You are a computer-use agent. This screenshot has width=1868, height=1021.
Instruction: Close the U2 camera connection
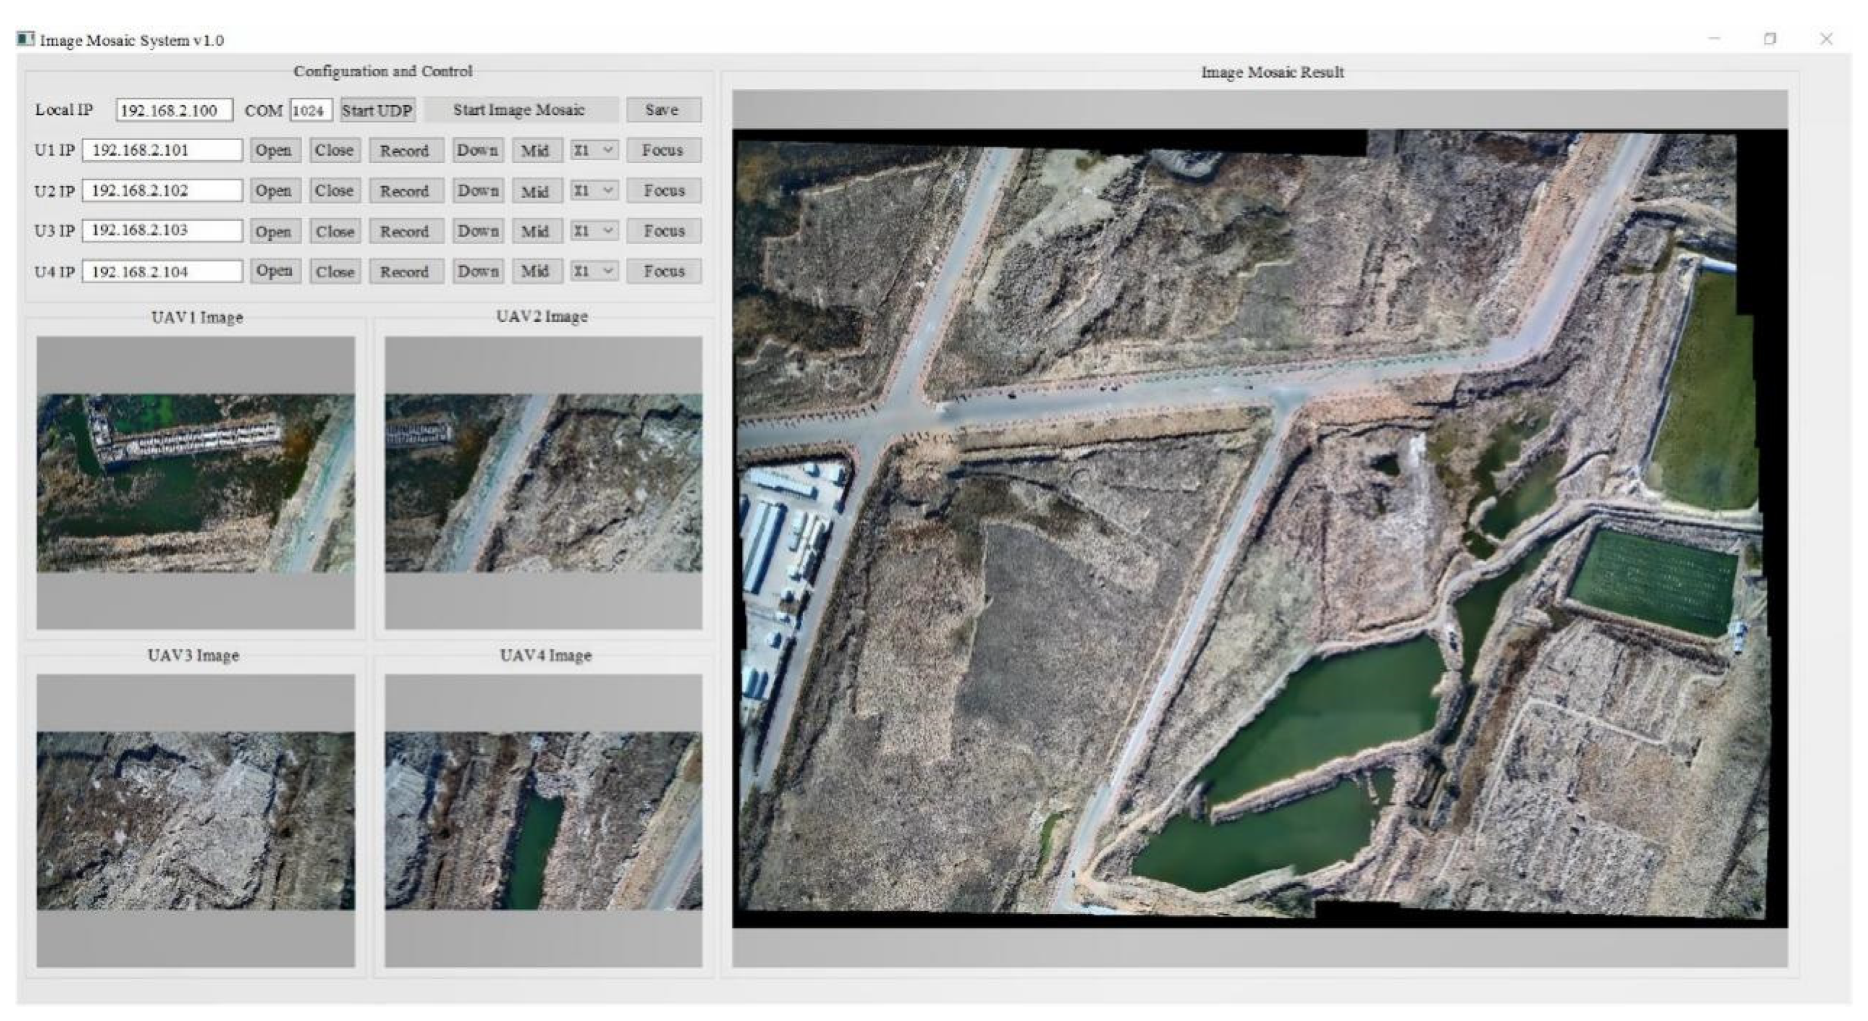334,191
